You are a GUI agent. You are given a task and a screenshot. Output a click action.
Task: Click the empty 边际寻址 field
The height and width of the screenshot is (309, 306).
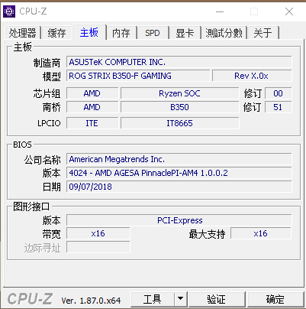98,247
